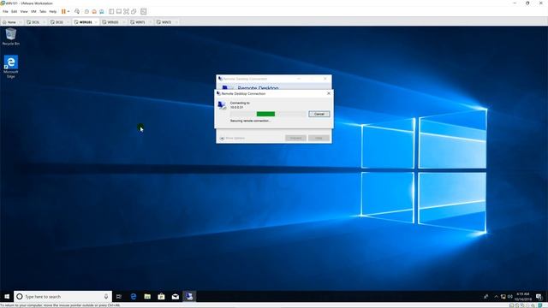This screenshot has height=308, width=548.
Task: Cancel the remote desktop connection
Action: tap(319, 114)
